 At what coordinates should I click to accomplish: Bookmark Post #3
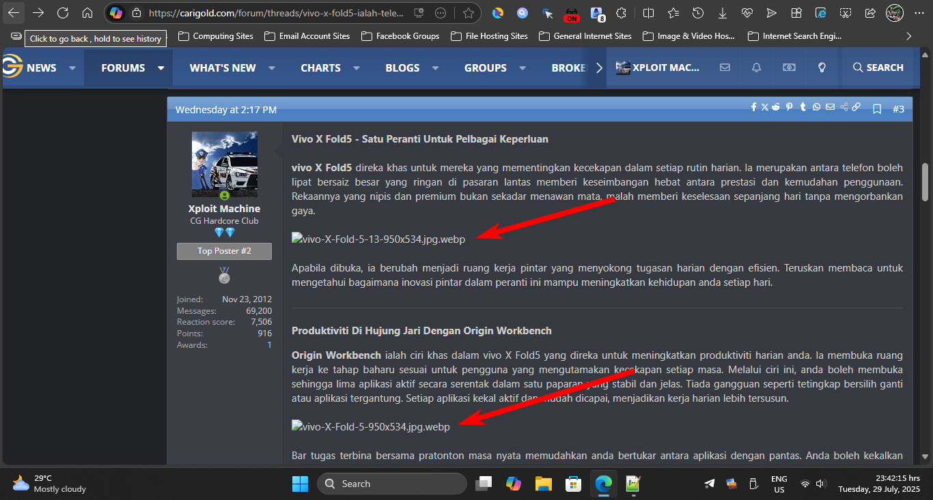coord(878,109)
